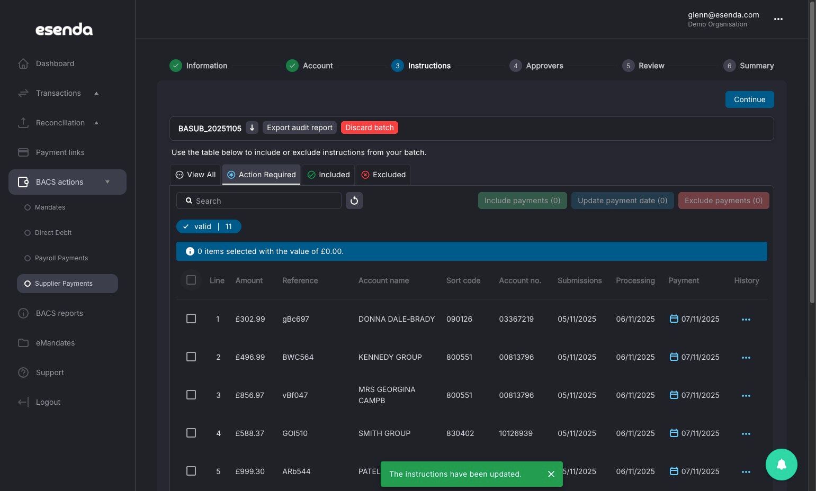
Task: Switch to the View All tab
Action: pyautogui.click(x=195, y=175)
